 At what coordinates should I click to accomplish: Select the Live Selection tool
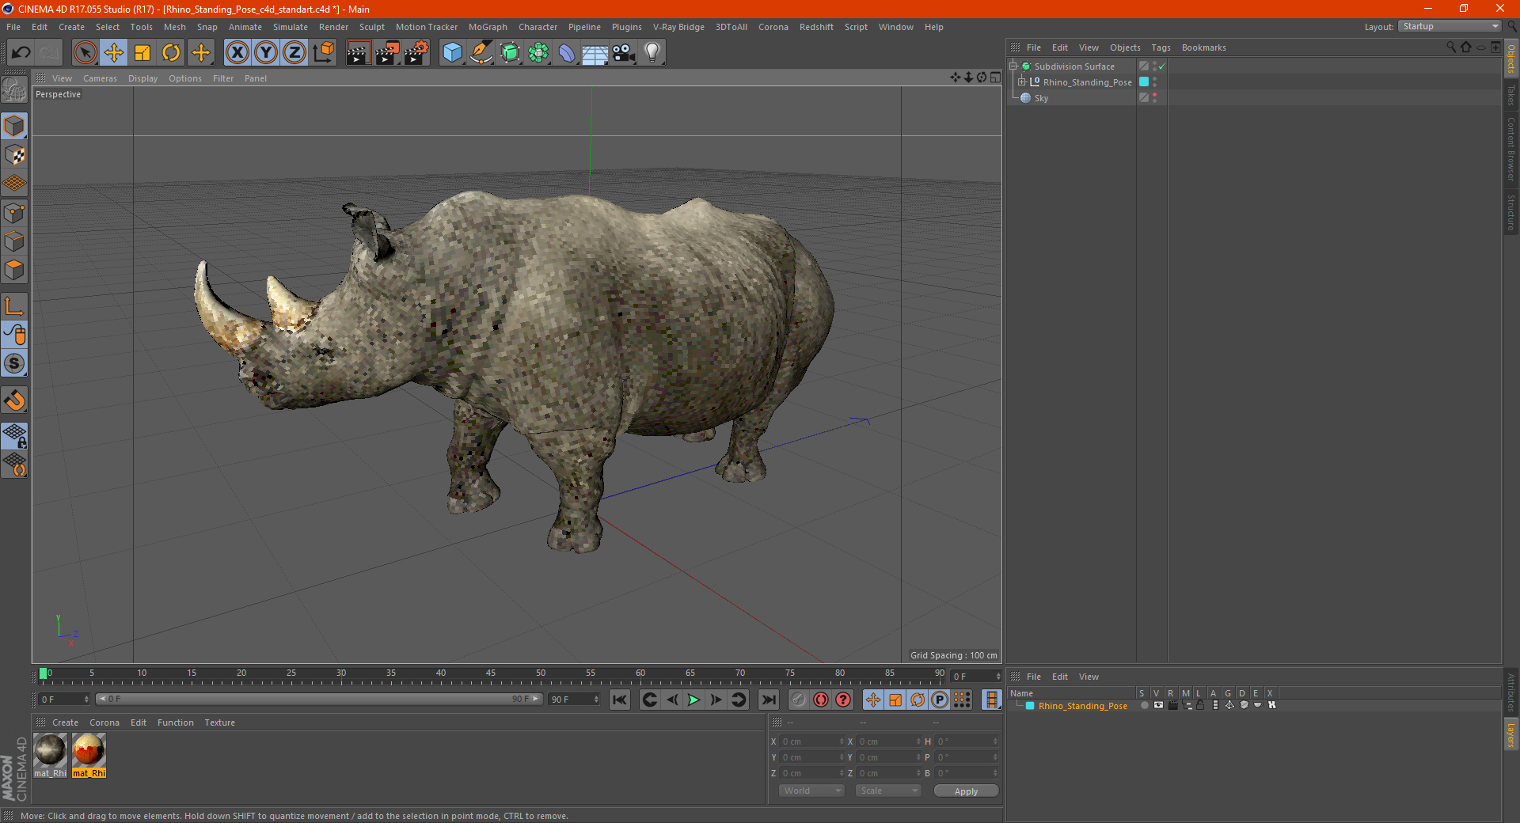pyautogui.click(x=85, y=53)
